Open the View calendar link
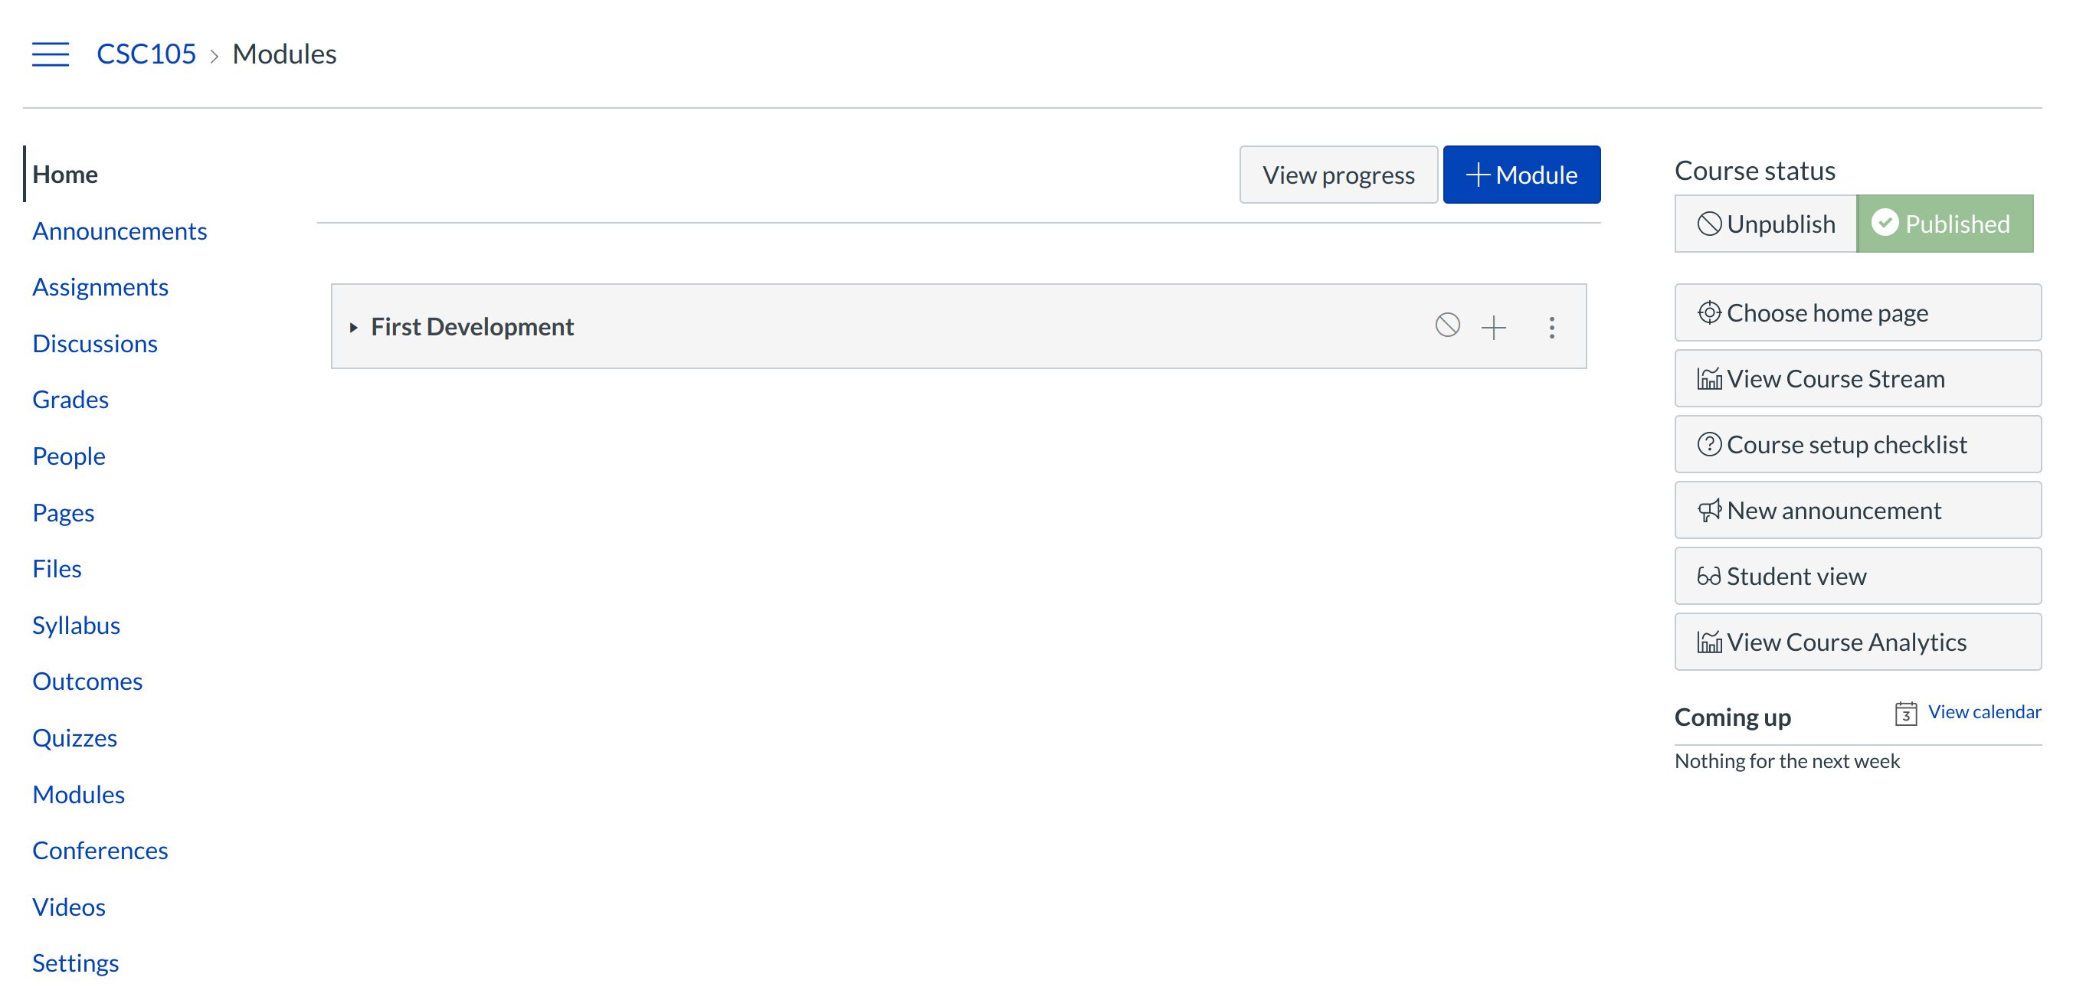This screenshot has height=1000, width=2073. (x=1983, y=712)
